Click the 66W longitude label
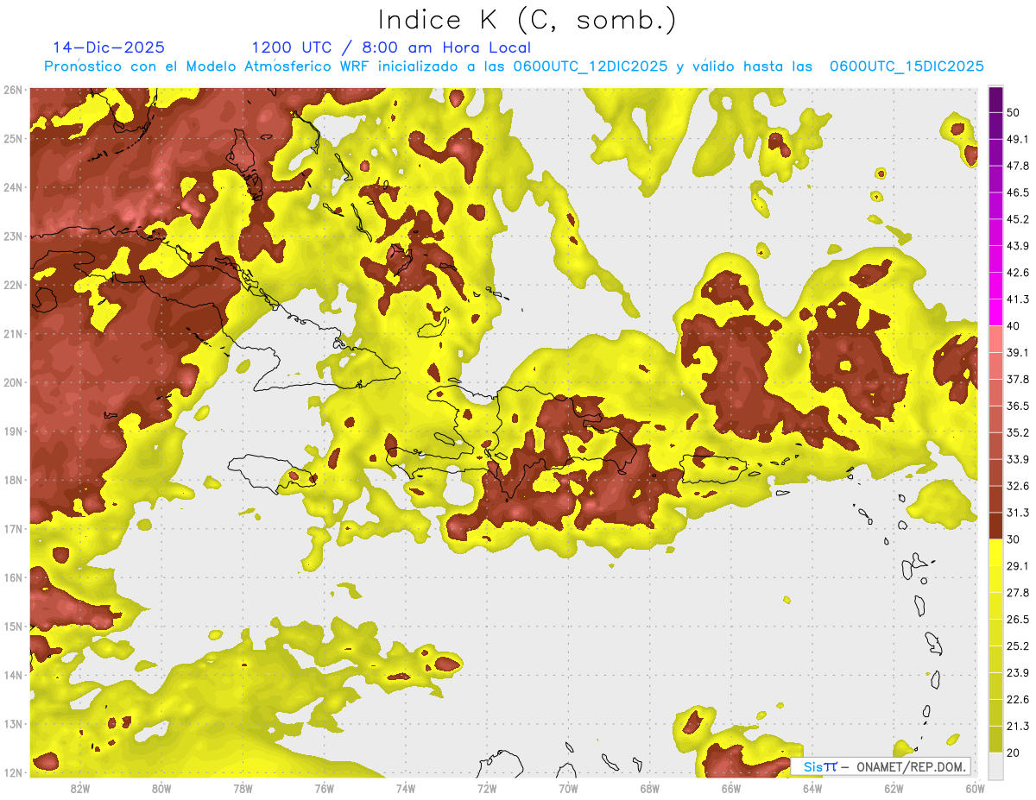 [730, 788]
